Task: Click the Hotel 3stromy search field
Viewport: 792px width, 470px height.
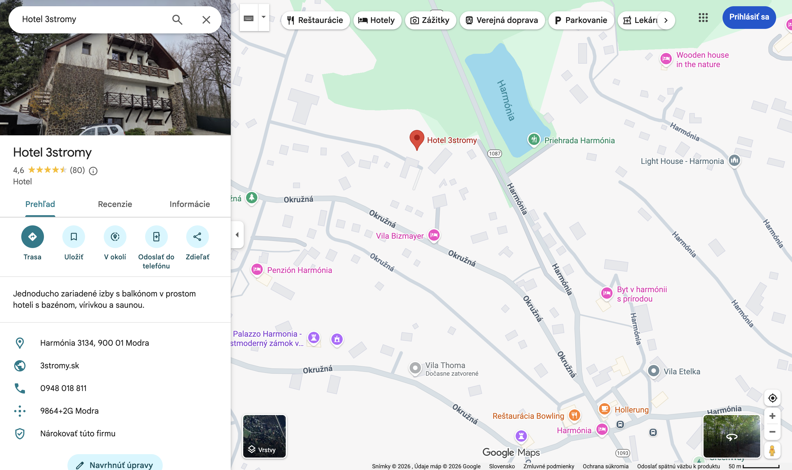Action: [92, 20]
